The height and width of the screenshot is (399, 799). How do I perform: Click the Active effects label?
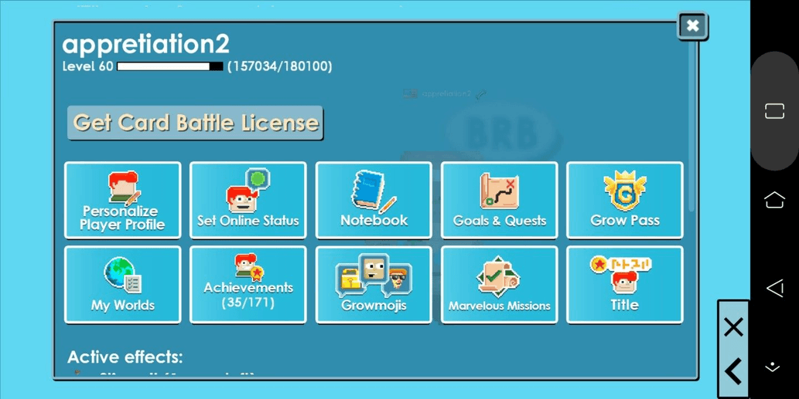pos(125,357)
